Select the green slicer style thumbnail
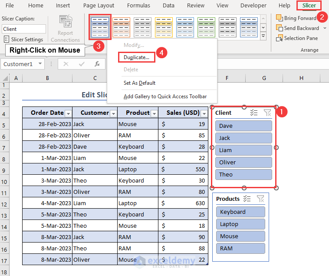This screenshot has width=329, height=276. point(206,27)
